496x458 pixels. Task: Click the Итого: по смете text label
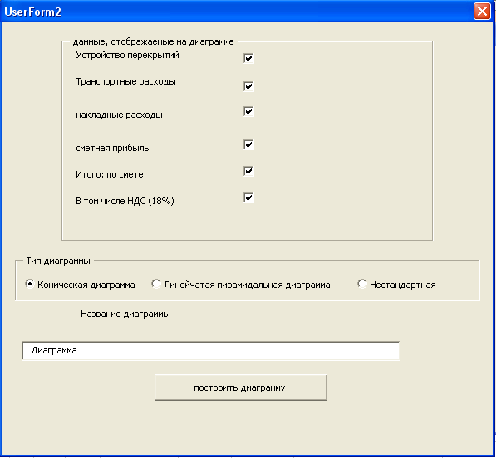[110, 175]
